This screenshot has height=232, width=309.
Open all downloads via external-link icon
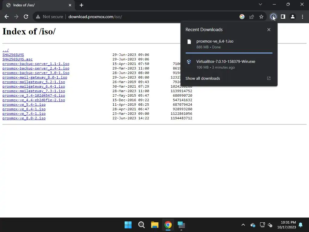[269, 78]
